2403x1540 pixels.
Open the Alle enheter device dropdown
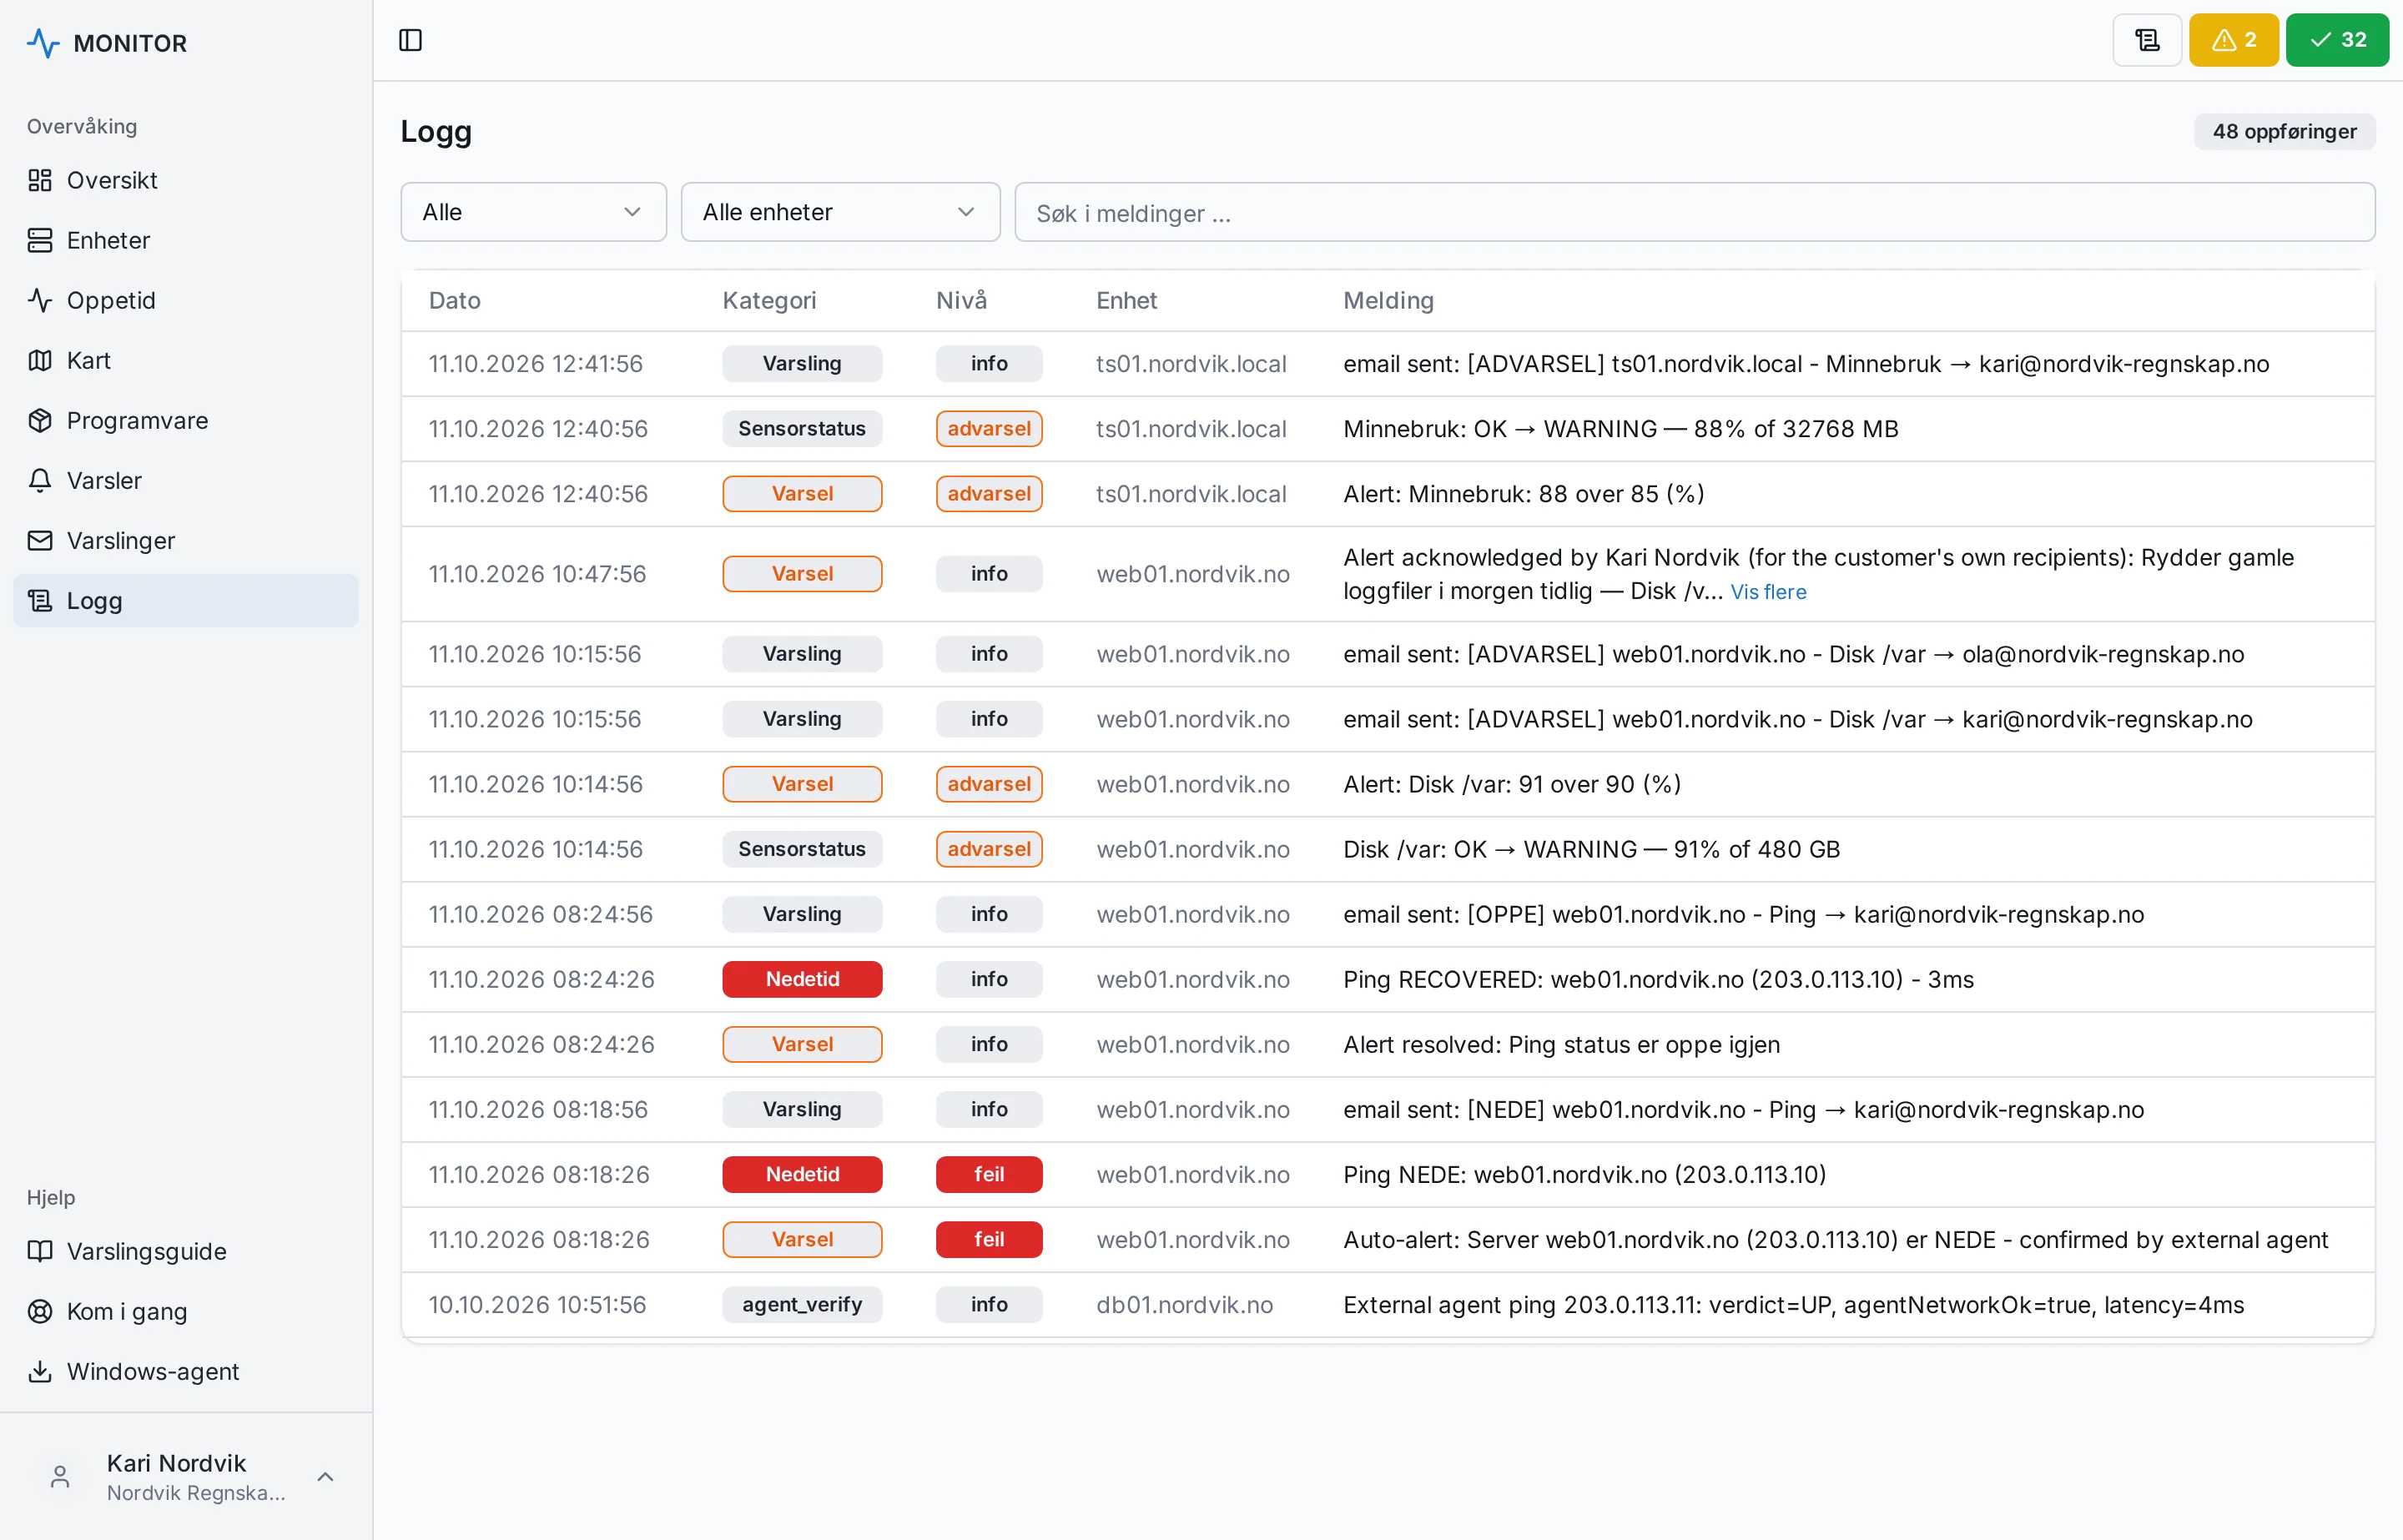(x=840, y=212)
